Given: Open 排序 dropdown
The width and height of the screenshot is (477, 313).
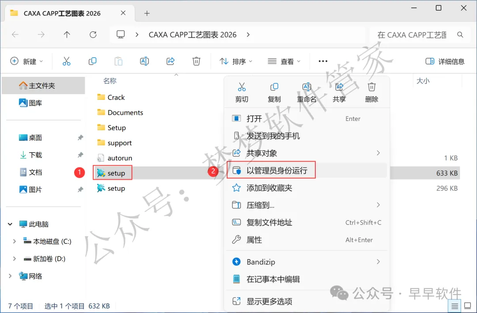Looking at the screenshot, I should pos(236,61).
